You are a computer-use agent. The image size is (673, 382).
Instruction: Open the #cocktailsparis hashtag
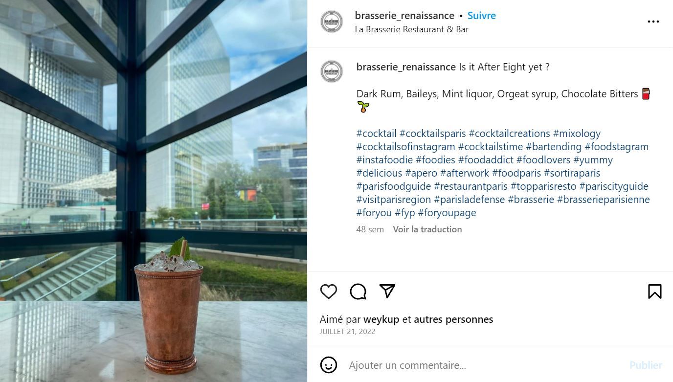coord(433,134)
